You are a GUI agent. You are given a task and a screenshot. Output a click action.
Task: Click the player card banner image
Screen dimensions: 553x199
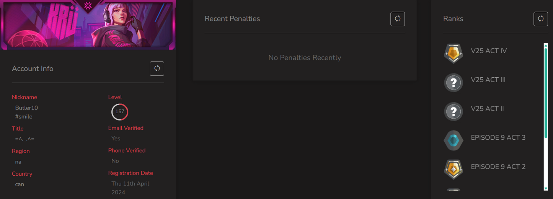[88, 25]
